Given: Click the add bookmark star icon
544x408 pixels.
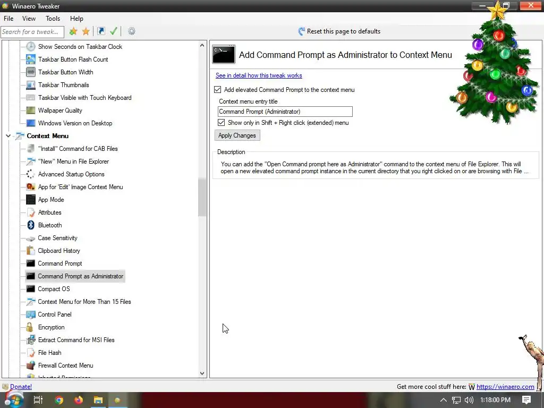Looking at the screenshot, I should coord(73,31).
